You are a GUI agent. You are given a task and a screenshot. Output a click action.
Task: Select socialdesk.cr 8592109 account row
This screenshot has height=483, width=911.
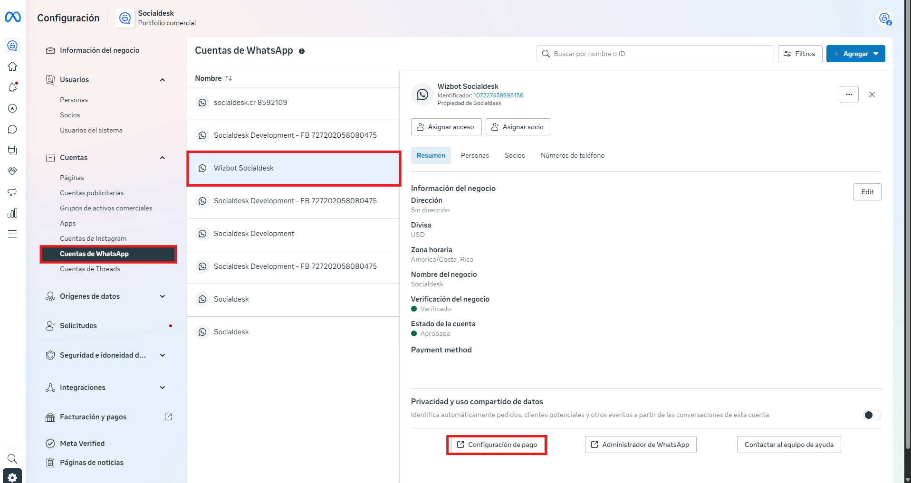(x=293, y=103)
